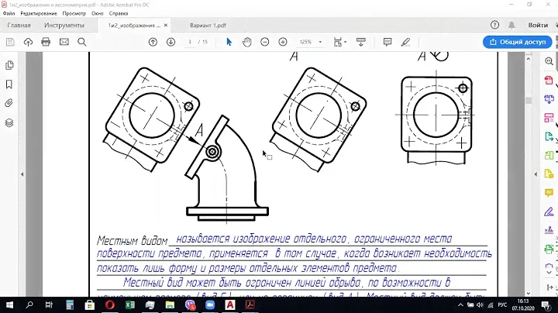Click the Войти sign-in link
The image size is (558, 313).
point(537,25)
